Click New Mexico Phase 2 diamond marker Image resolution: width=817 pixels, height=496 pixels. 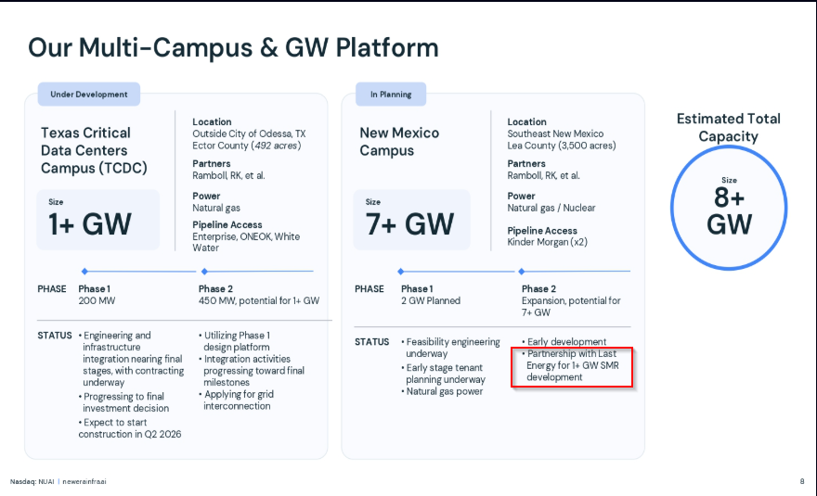521,271
